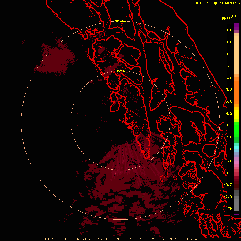Click the 7.4 value on the color scale

[x=229, y=66]
